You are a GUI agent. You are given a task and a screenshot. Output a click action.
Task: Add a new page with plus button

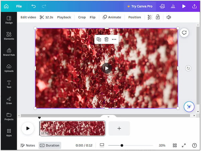(x=119, y=128)
